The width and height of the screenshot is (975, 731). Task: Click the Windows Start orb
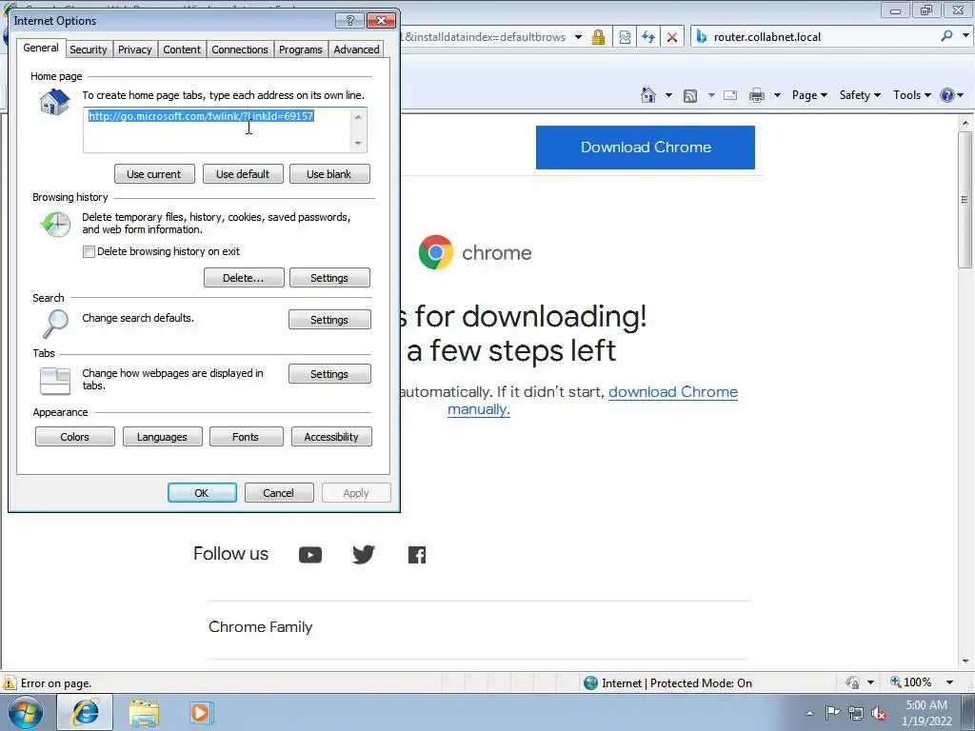(x=26, y=712)
